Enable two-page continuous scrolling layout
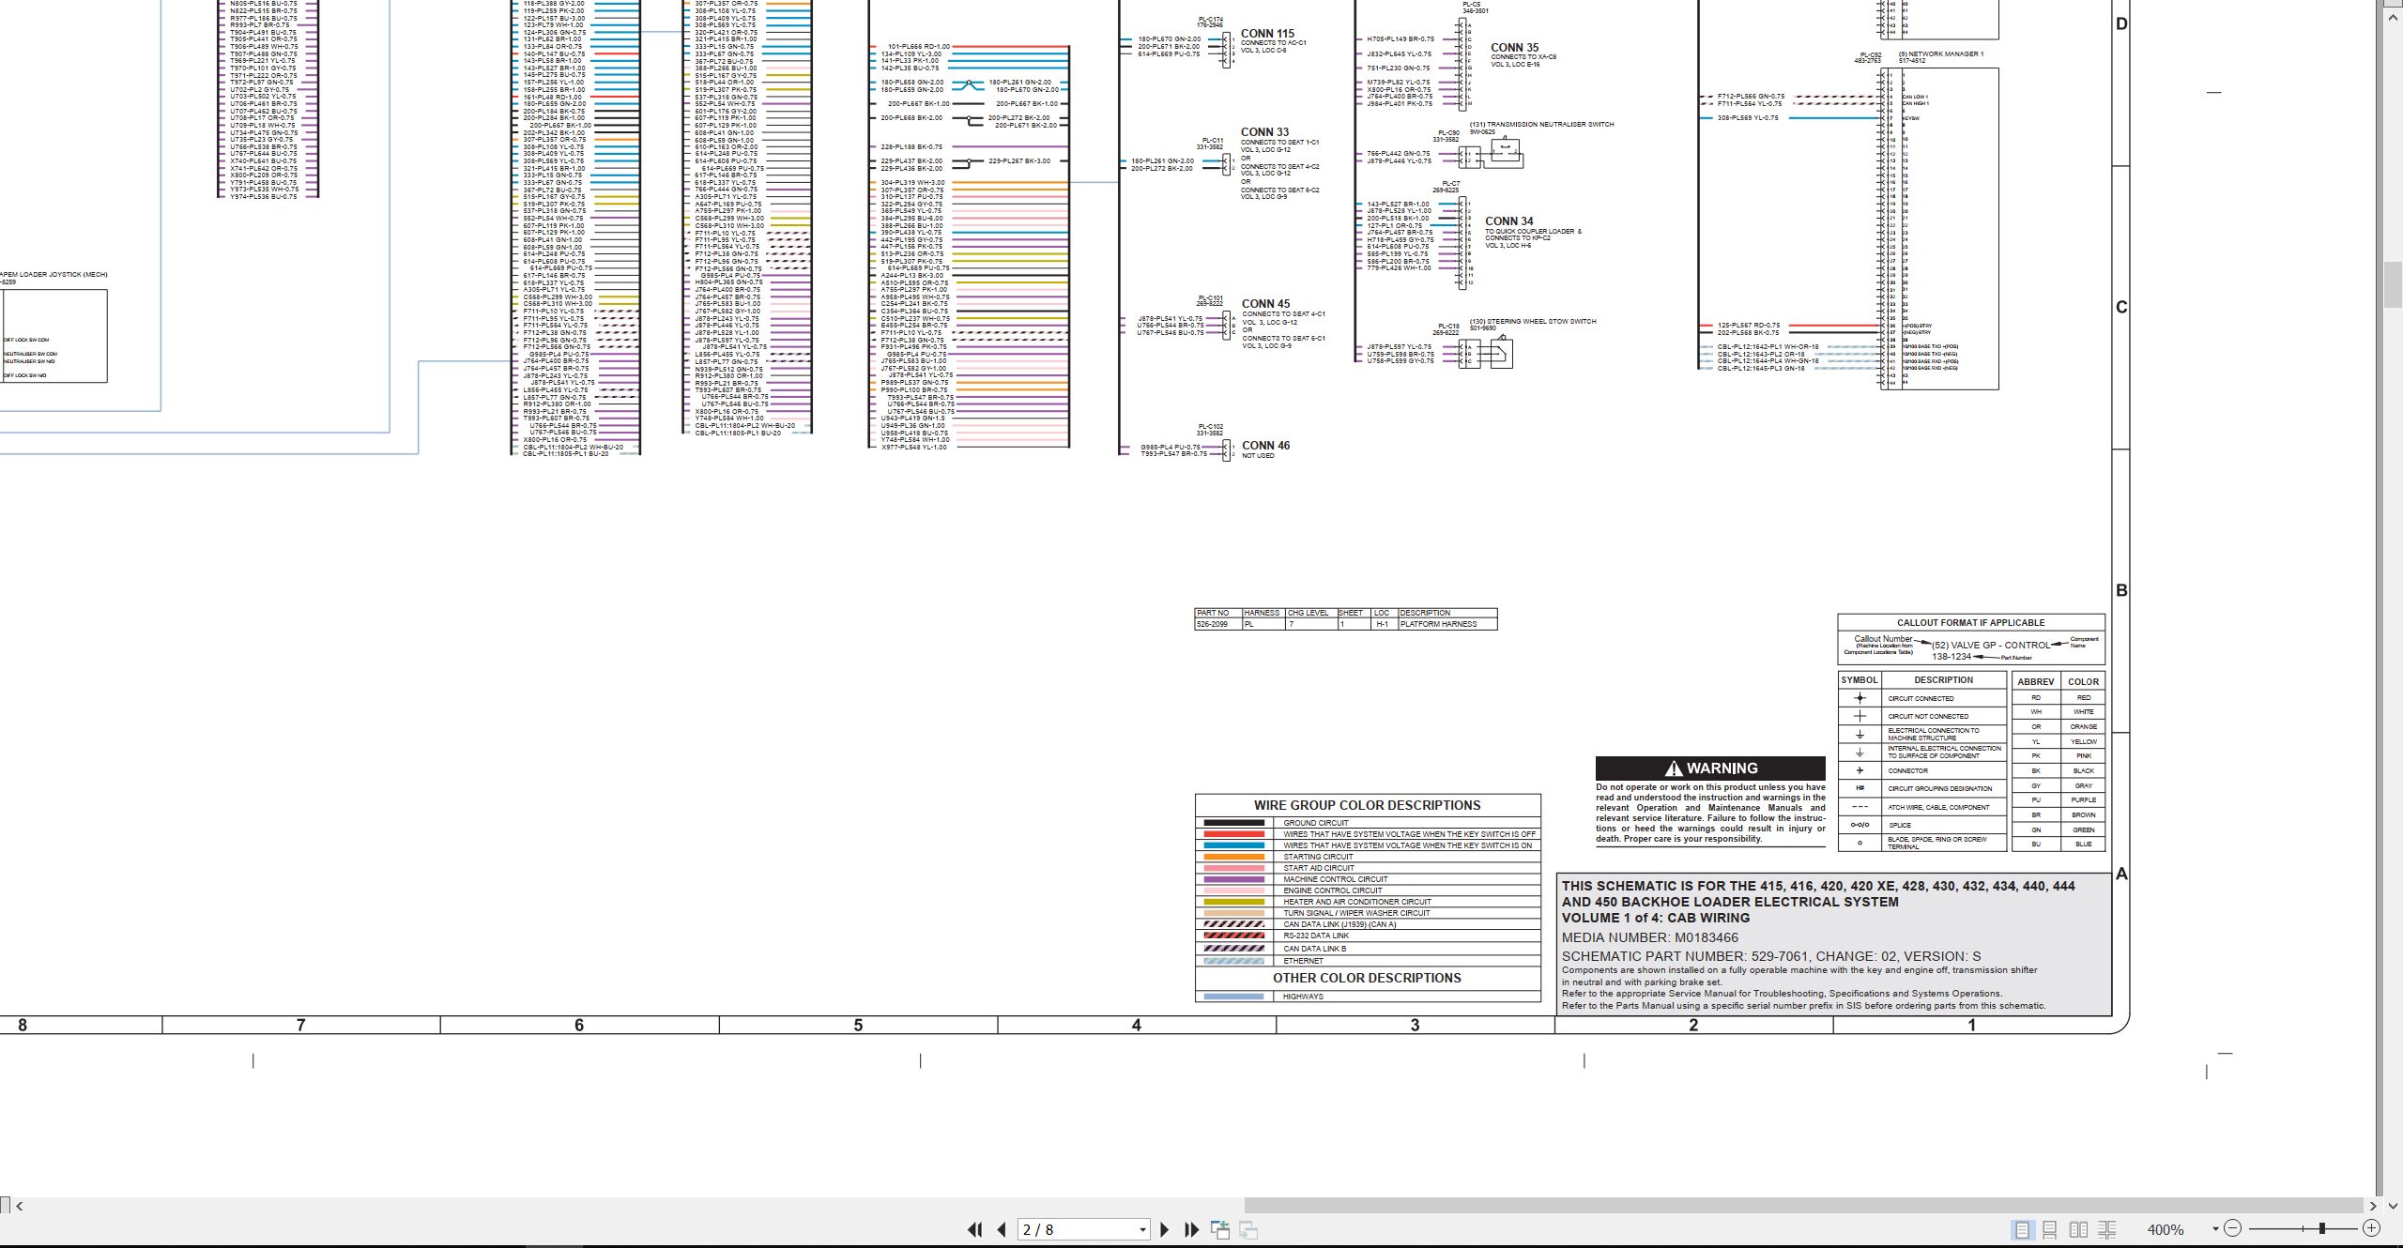This screenshot has width=2403, height=1248. 2107,1229
